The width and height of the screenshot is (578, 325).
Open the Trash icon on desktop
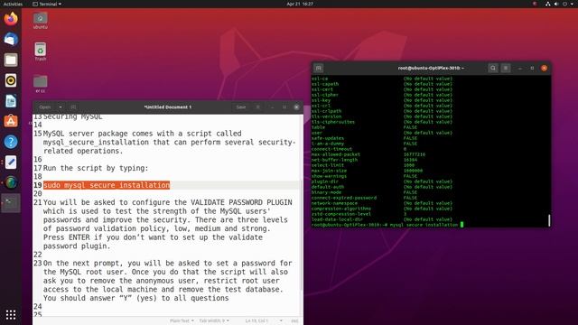(x=40, y=51)
